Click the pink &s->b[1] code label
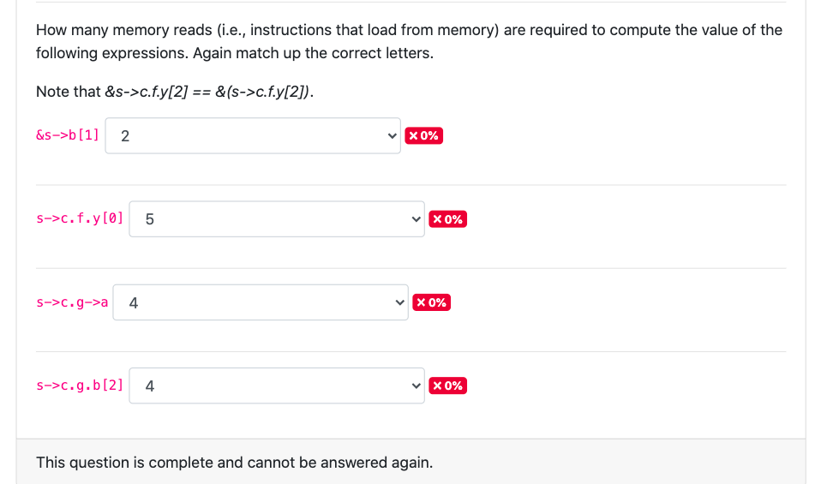This screenshot has width=827, height=484. point(68,135)
